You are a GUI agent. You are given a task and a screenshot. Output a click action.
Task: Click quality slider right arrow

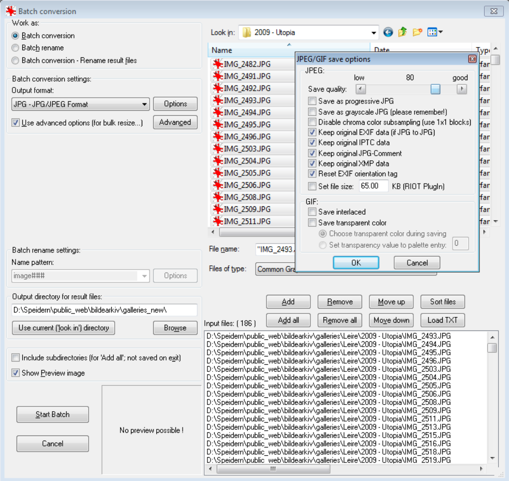pyautogui.click(x=461, y=89)
